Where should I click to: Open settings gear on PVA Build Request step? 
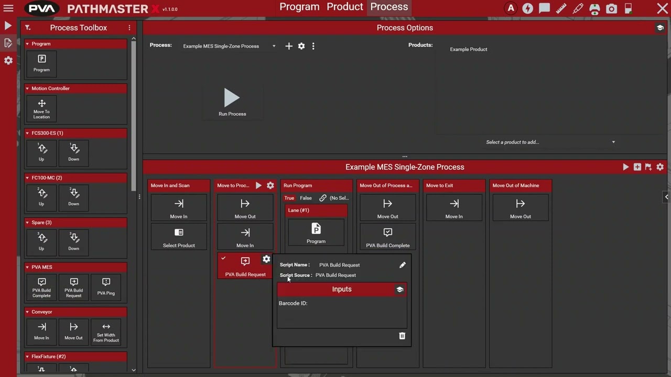point(266,259)
